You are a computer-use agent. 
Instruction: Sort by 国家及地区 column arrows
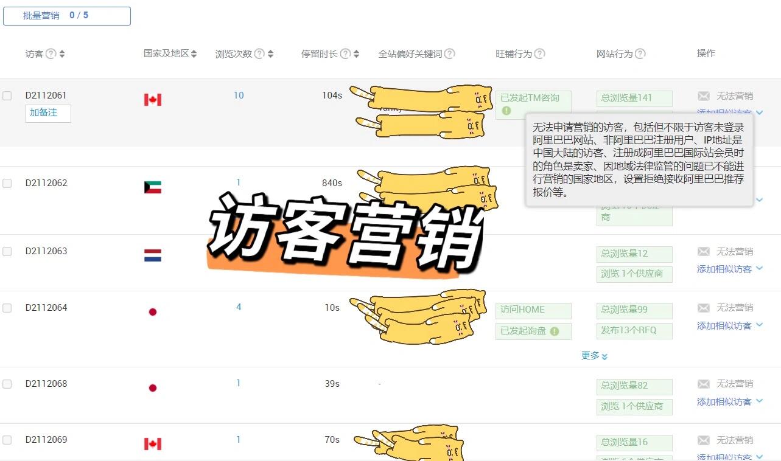point(194,54)
